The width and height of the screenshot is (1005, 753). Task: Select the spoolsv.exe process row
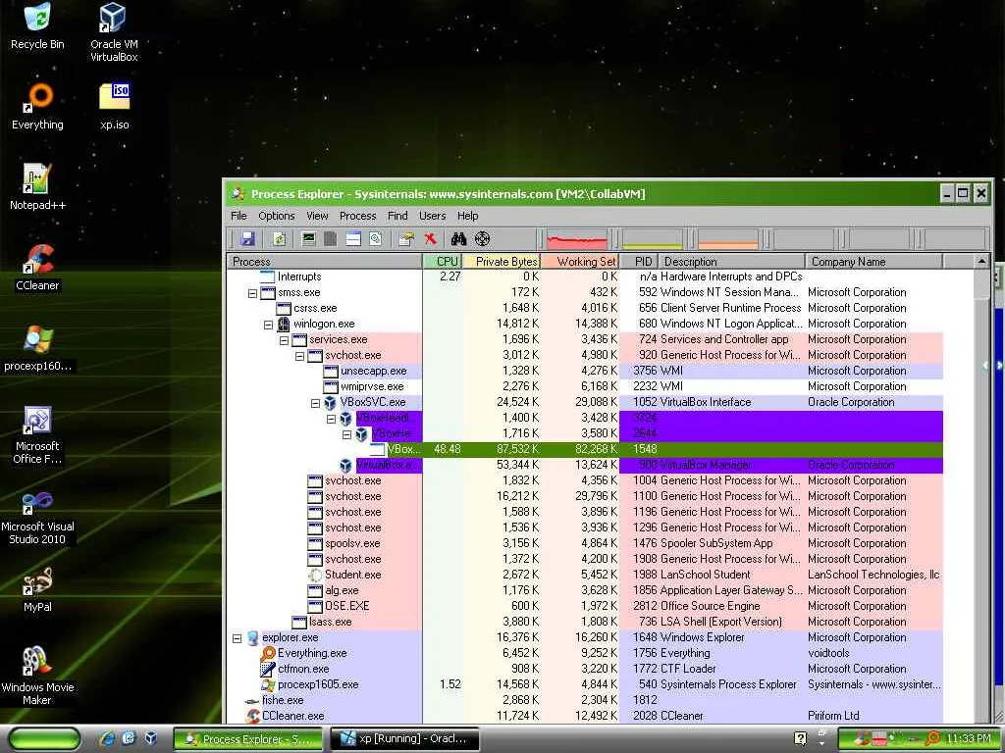tap(585, 543)
